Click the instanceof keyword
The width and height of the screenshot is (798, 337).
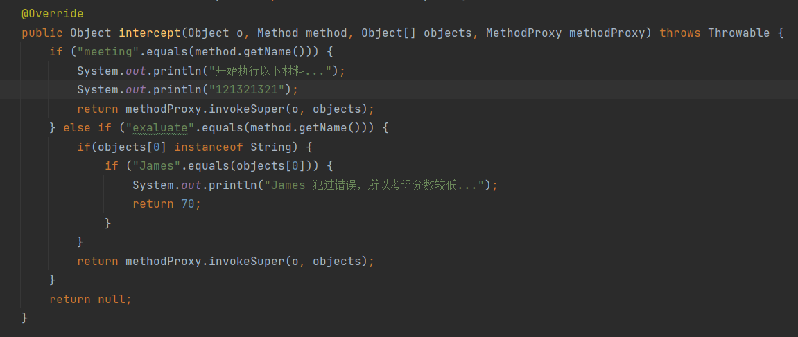pos(209,147)
